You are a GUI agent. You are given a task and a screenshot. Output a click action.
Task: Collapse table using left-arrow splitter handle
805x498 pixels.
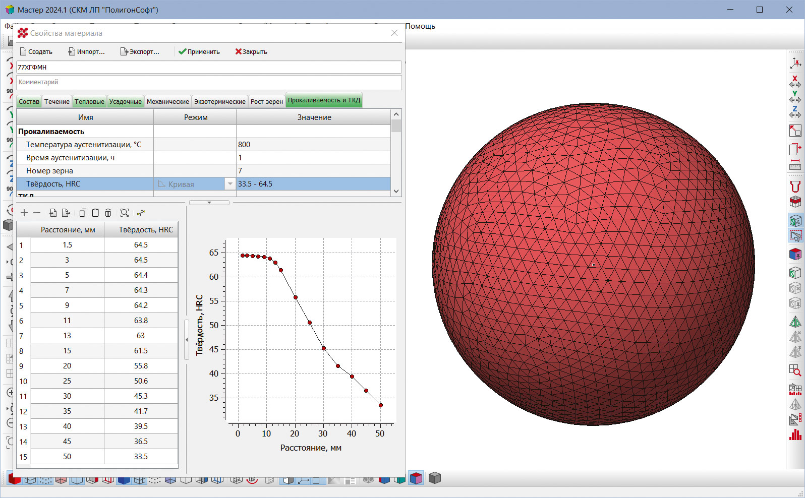tap(187, 340)
